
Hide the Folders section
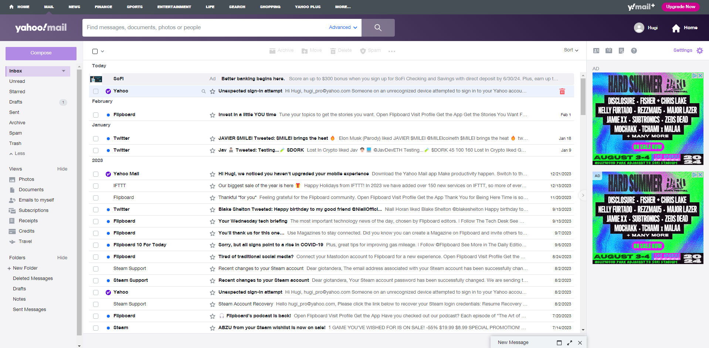62,258
